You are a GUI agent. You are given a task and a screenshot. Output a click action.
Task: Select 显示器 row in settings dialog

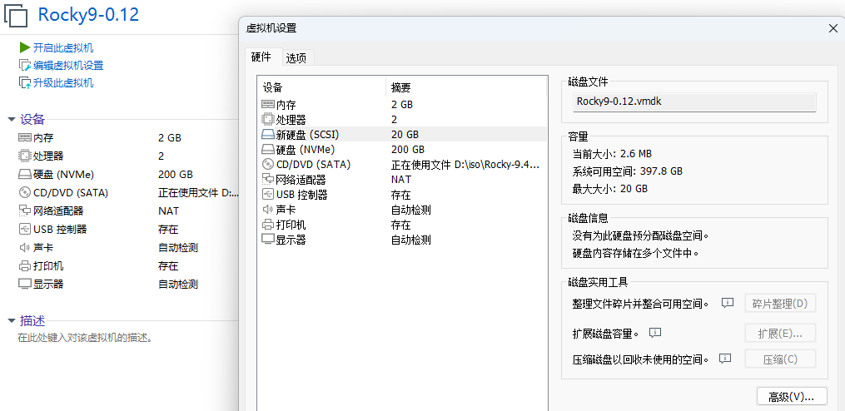[x=402, y=240]
